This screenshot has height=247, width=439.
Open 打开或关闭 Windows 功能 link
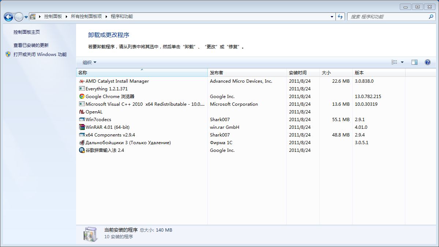40,55
